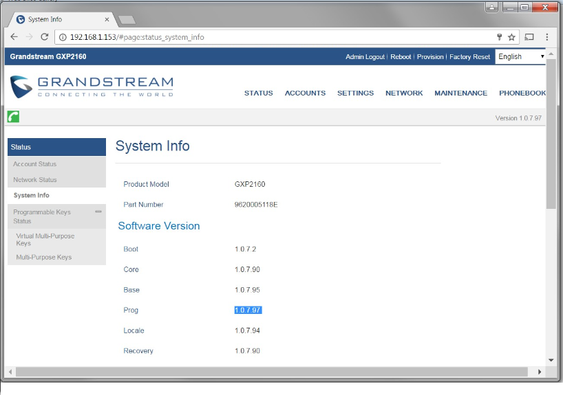Reload the page with refresh icon
563x395 pixels.
point(45,37)
